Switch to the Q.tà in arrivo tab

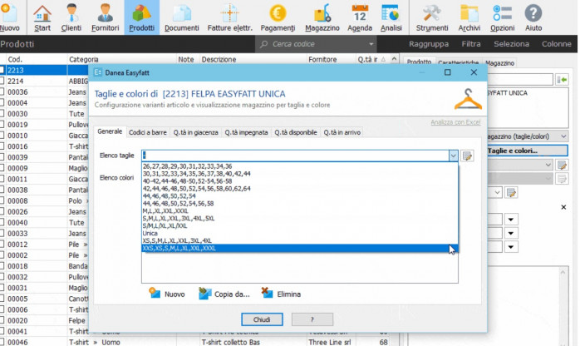[342, 132]
